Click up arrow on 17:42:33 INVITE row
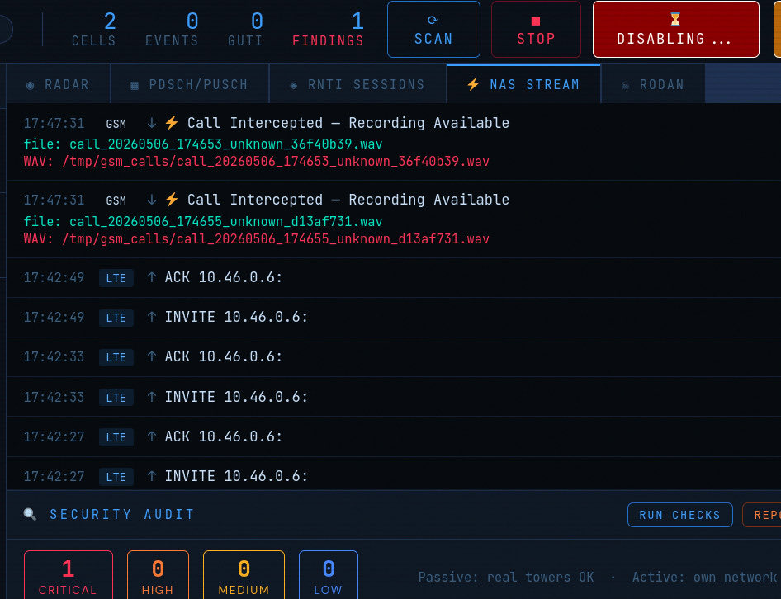Image resolution: width=781 pixels, height=599 pixels. tap(152, 396)
